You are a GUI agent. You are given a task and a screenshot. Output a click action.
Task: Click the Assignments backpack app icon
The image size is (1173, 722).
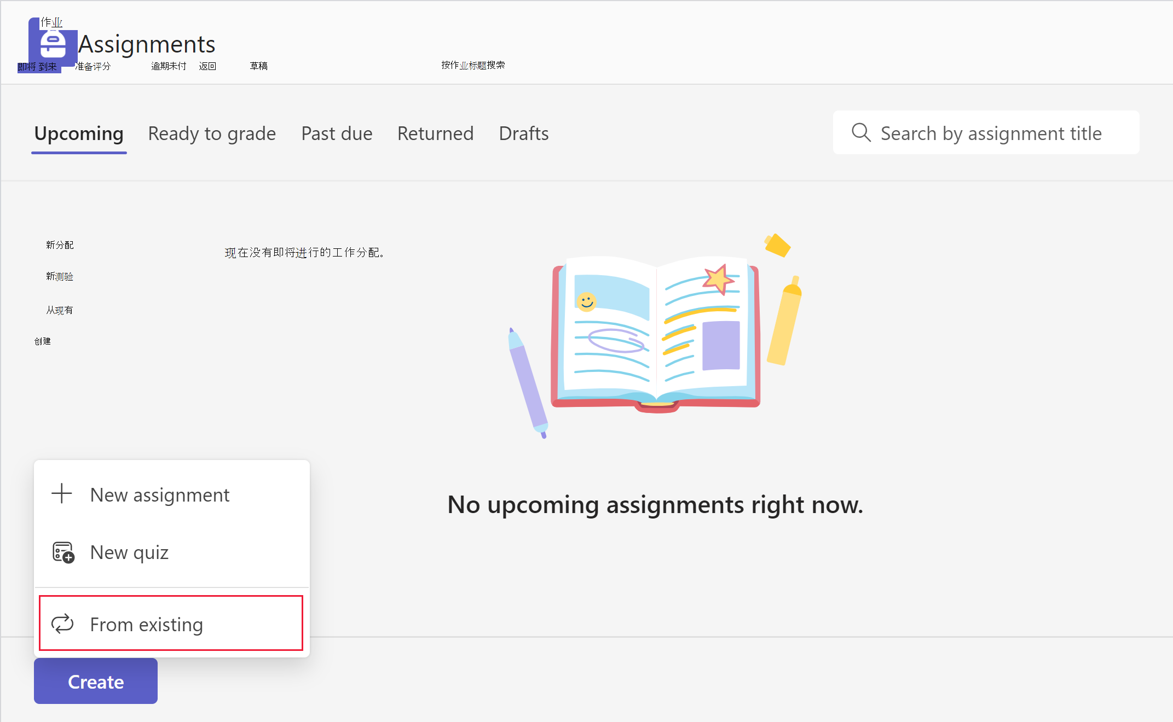[x=53, y=44]
